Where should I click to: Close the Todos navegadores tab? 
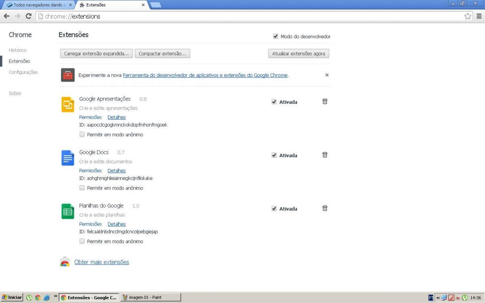click(70, 5)
